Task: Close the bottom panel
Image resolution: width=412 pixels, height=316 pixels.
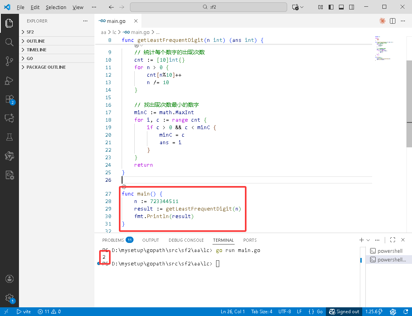Action: (403, 240)
